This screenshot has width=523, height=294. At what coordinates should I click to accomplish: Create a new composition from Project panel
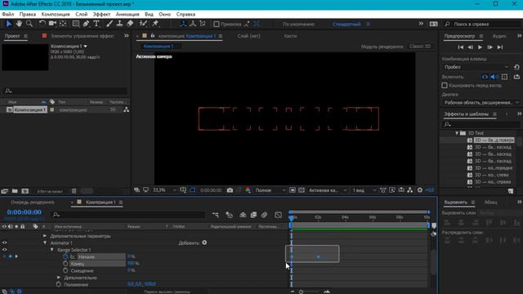pyautogui.click(x=25, y=191)
